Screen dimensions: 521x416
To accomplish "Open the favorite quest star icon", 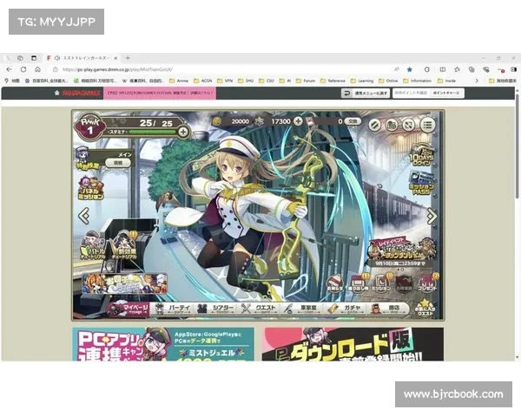I will click(425, 308).
